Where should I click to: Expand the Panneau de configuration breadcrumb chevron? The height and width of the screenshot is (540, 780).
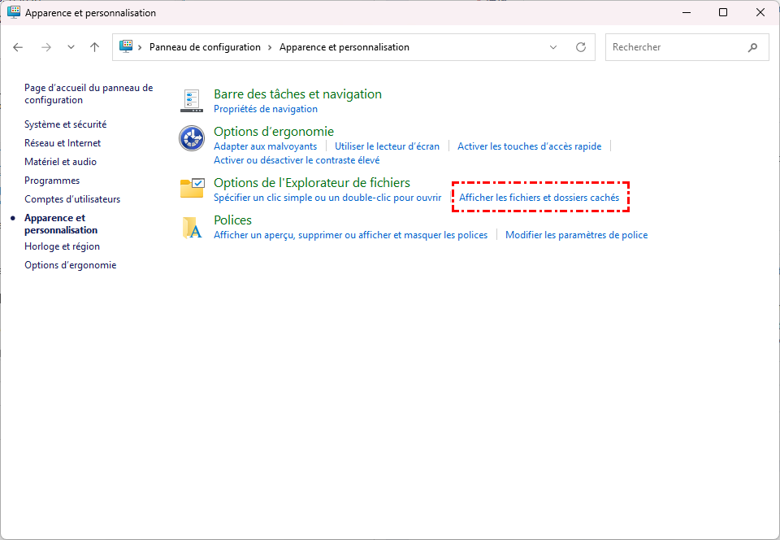(270, 47)
